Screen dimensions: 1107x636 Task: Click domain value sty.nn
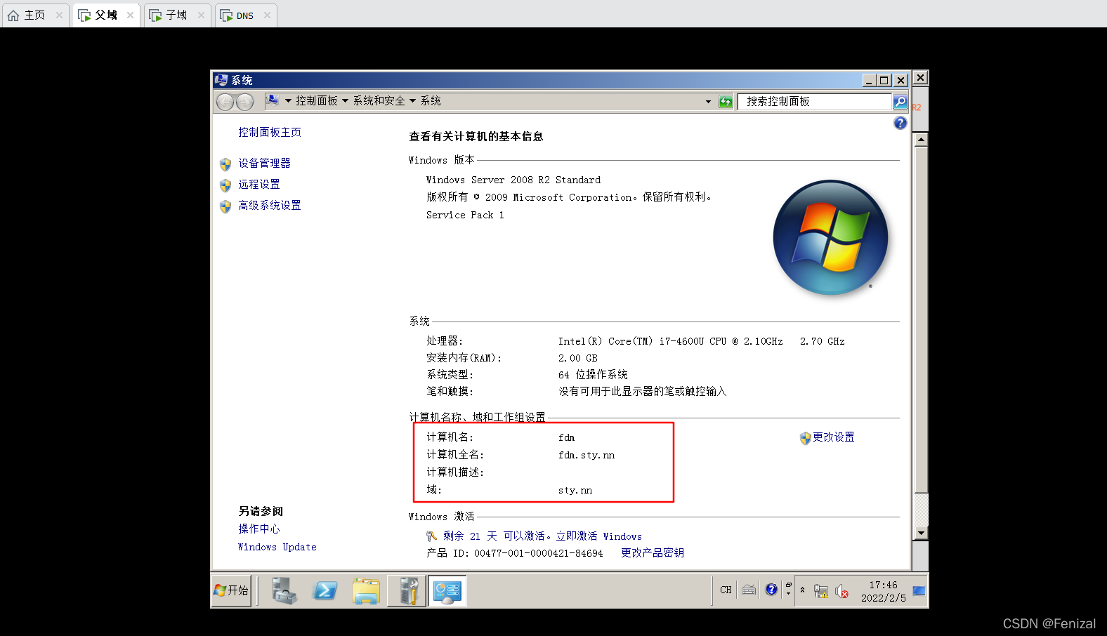tap(575, 490)
